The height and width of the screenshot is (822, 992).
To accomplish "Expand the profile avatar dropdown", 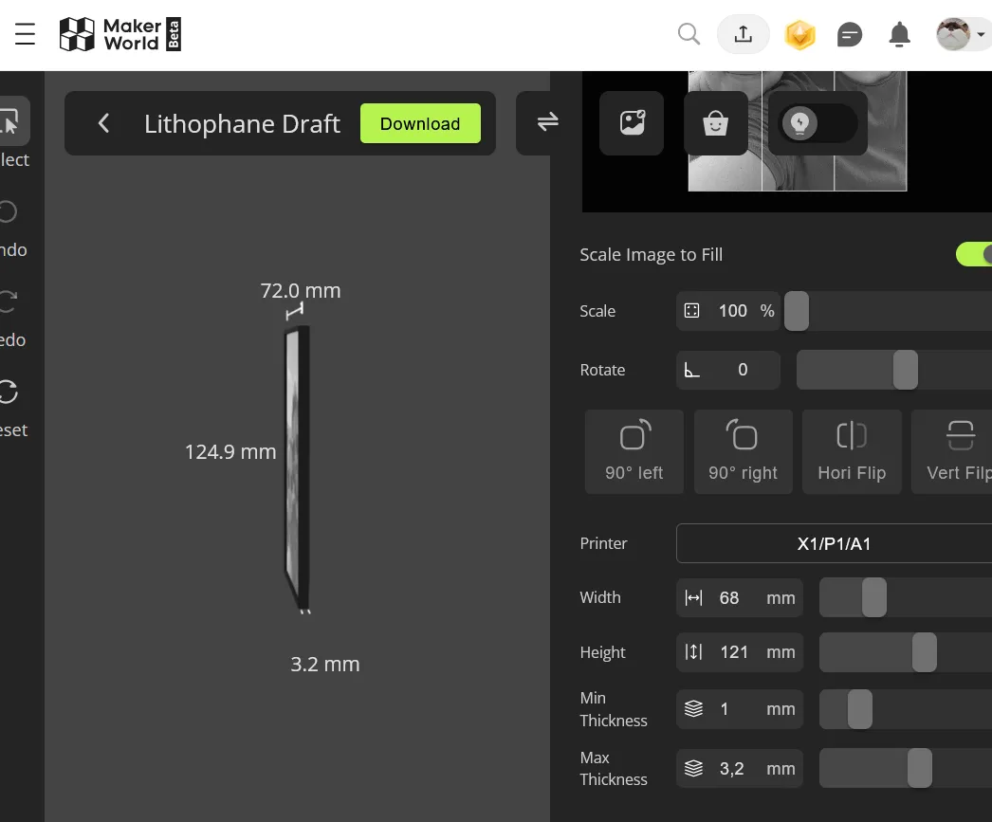I will point(961,33).
